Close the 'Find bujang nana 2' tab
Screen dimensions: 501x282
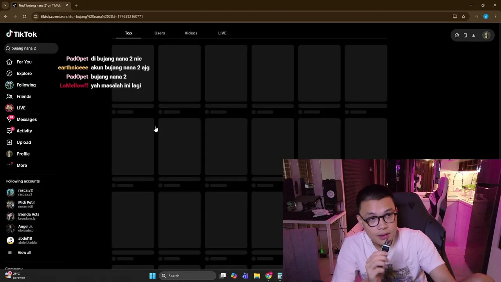67,5
